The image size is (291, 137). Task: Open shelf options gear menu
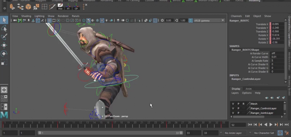click(x=5, y=8)
